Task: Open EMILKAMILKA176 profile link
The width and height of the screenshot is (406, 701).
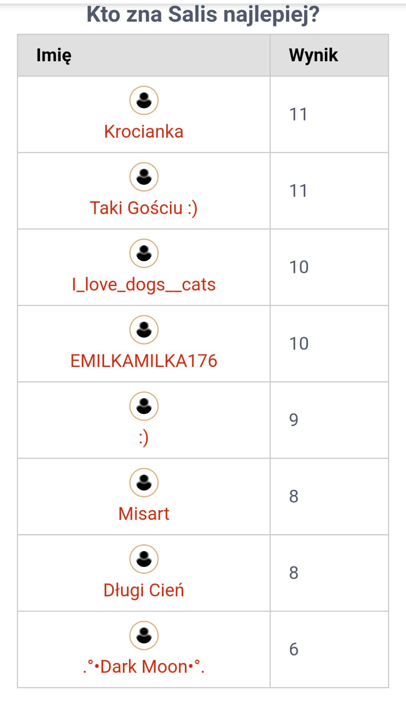Action: [x=144, y=361]
